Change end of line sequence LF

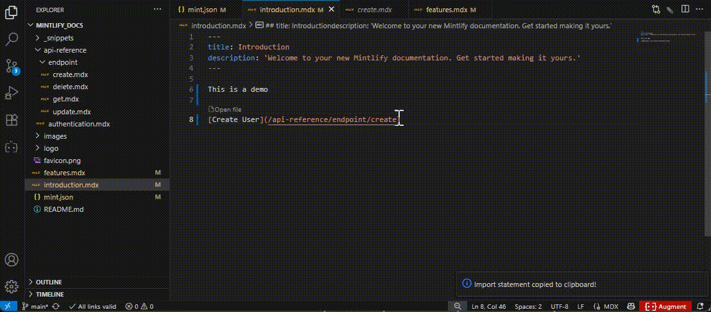point(580,307)
